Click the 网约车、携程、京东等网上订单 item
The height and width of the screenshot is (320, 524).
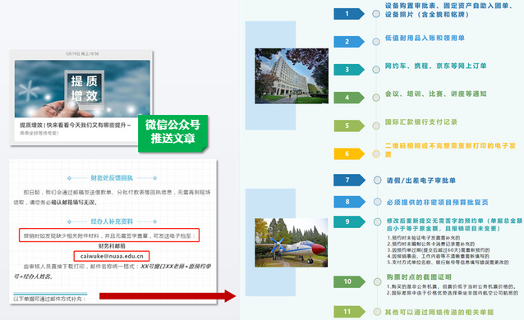[x=435, y=66]
